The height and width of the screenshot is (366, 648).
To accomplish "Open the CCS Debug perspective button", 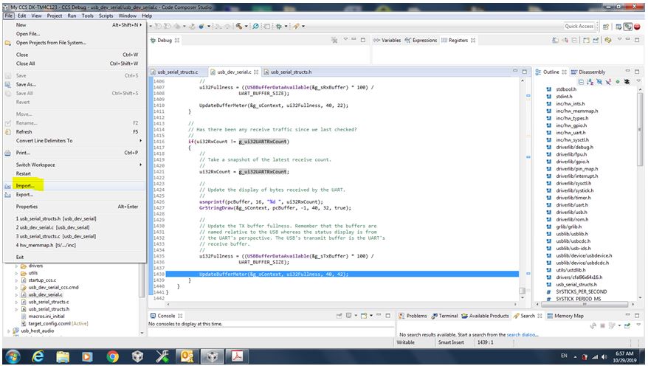I will coord(628,27).
